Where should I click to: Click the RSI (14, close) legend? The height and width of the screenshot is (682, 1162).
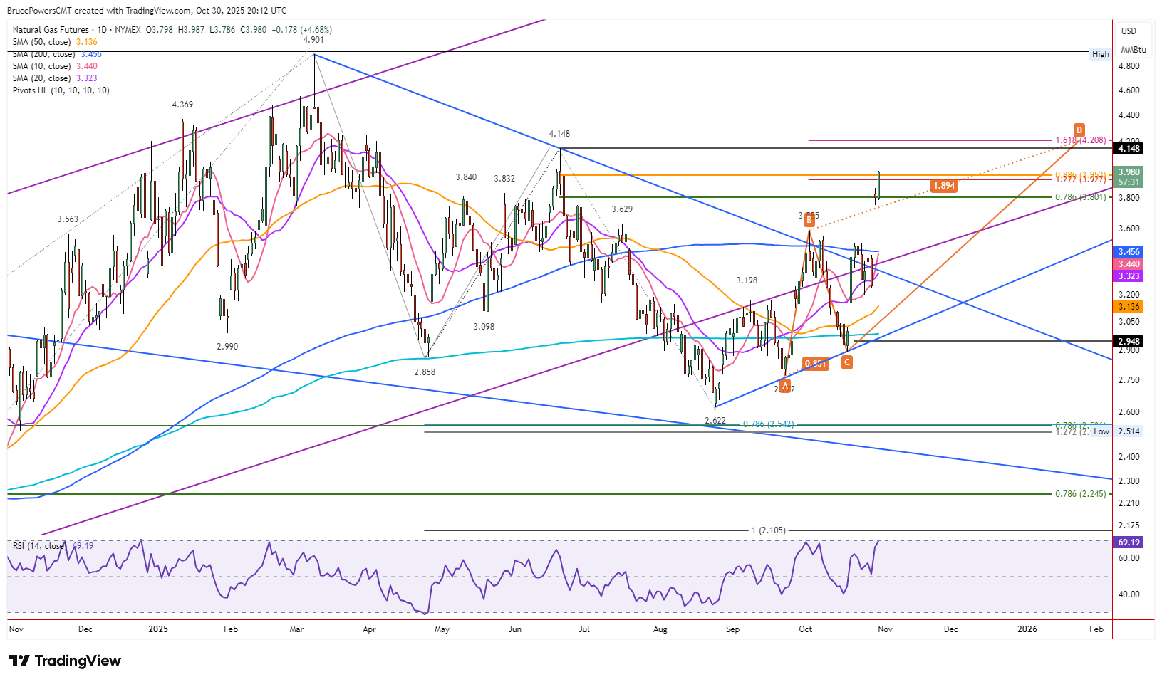pos(53,546)
